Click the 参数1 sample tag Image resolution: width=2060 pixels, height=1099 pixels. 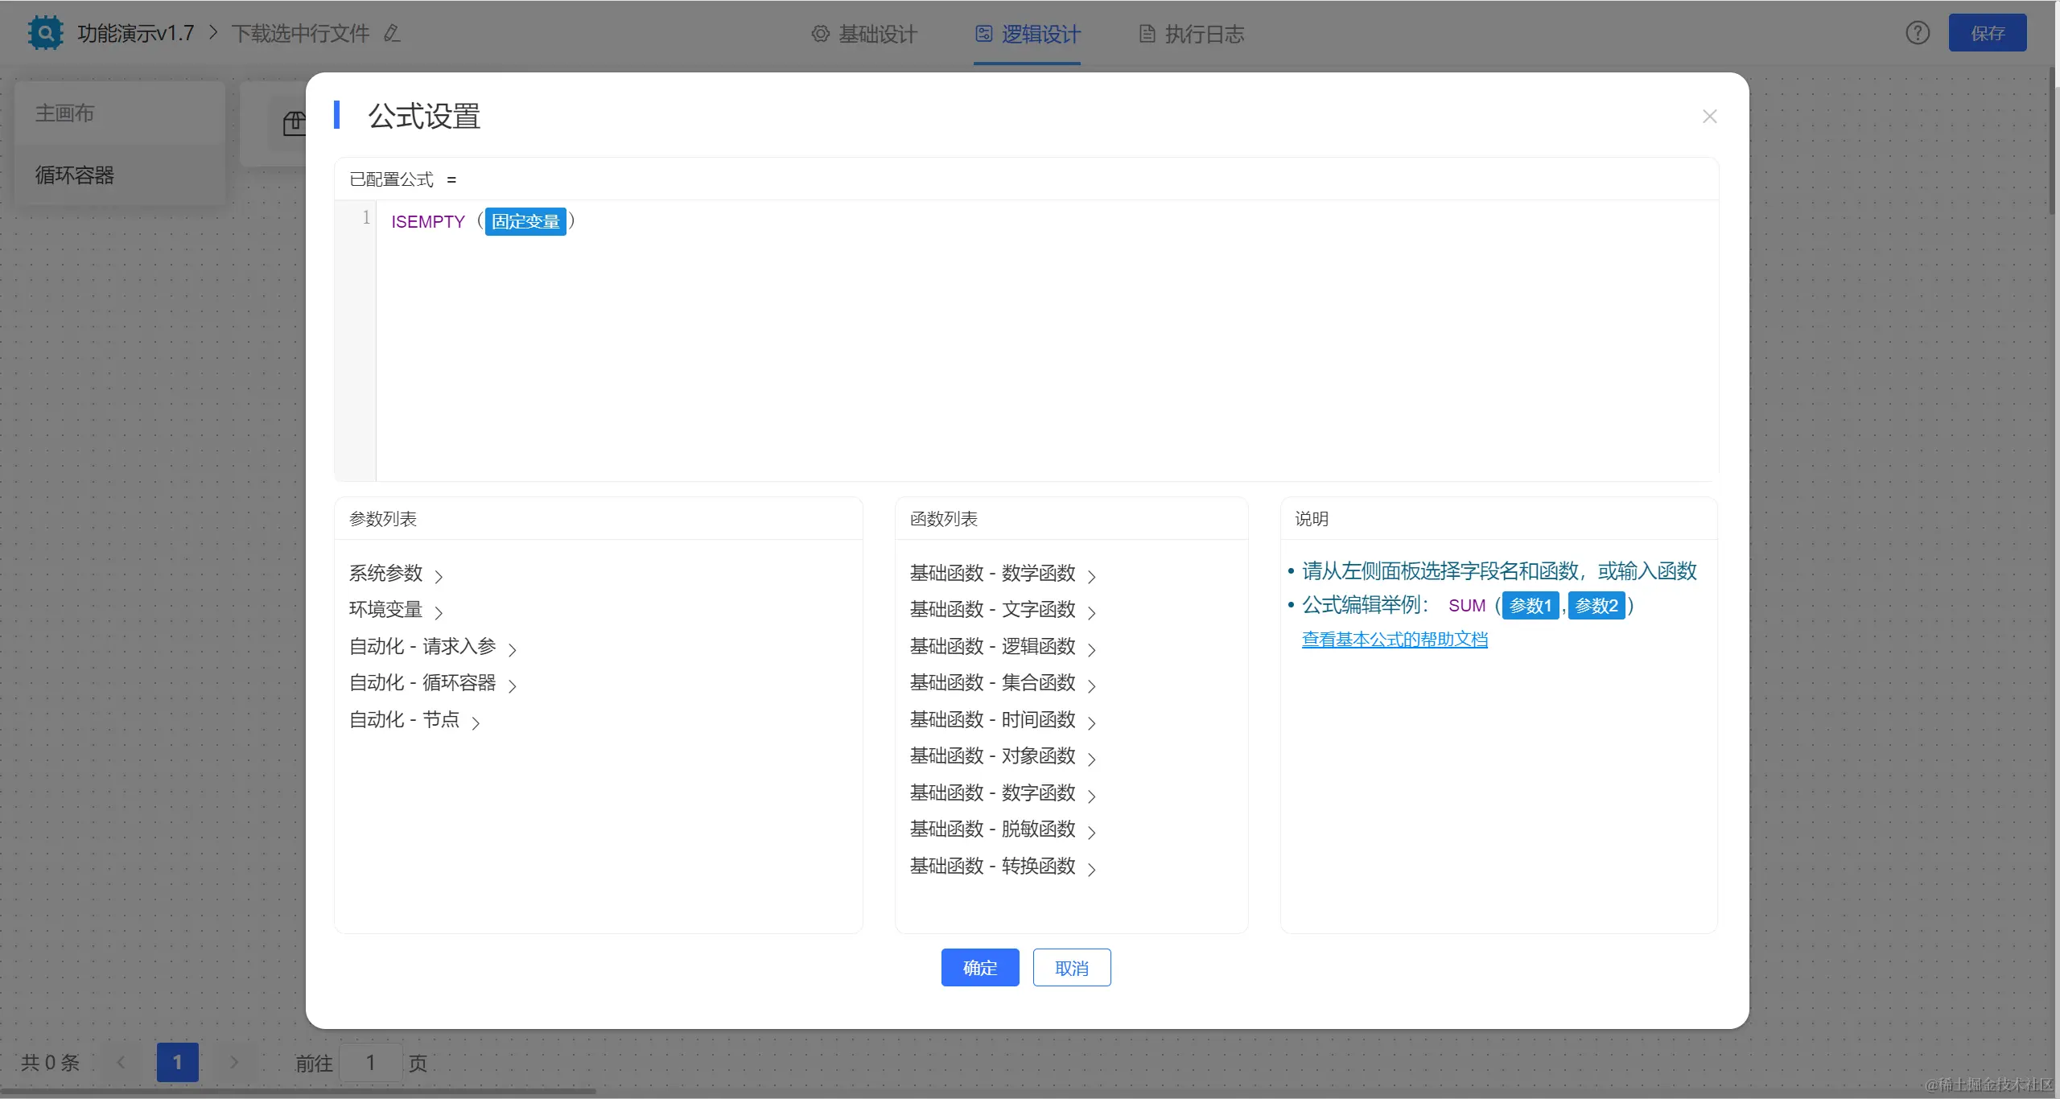(x=1530, y=606)
